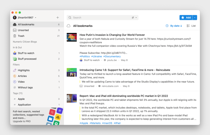Click the Trash bin icon
The height and width of the screenshot is (135, 210).
pyautogui.click(x=15, y=36)
